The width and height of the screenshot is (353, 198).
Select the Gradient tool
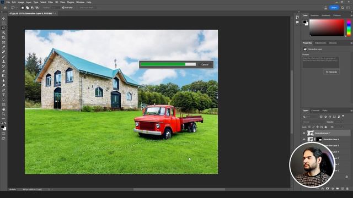point(3,76)
